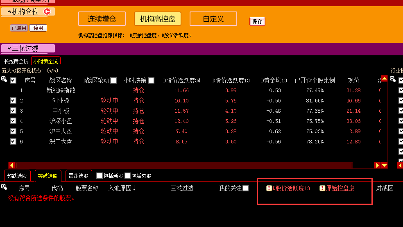Click the warning icon beside 原始控盘度
This screenshot has width=403, height=227.
tap(322, 188)
